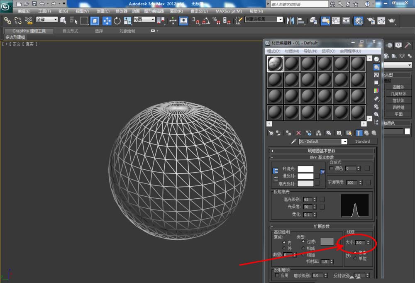Click the checkered Background icon beside sample slots

tap(376, 75)
